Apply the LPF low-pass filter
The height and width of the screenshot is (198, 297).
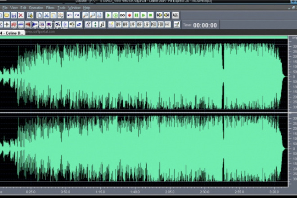click(132, 24)
